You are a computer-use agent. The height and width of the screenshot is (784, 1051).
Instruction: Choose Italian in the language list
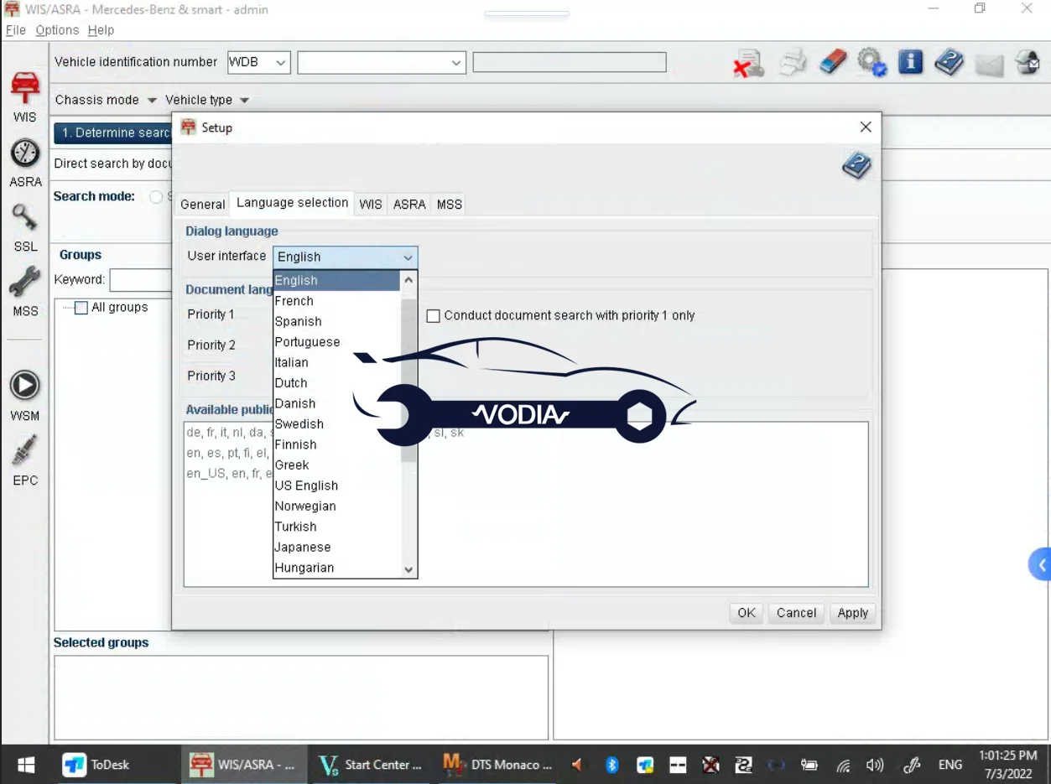(337, 362)
